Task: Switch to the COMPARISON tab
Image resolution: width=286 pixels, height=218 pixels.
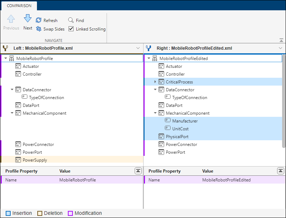Action: 19,6
